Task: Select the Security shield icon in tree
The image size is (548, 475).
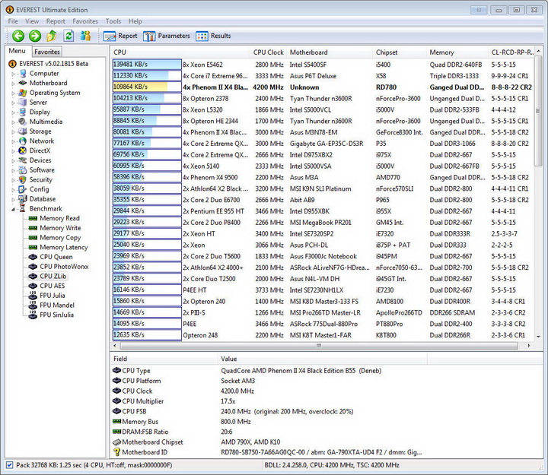Action: click(x=23, y=179)
